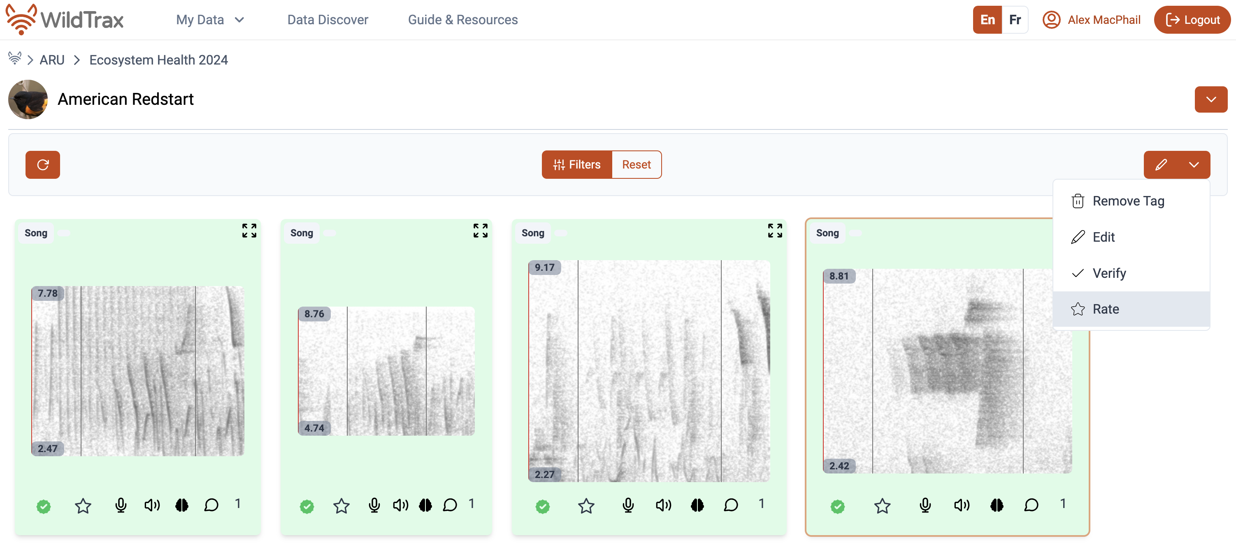Click microphone icon on second song card
Image resolution: width=1236 pixels, height=545 pixels.
(374, 505)
